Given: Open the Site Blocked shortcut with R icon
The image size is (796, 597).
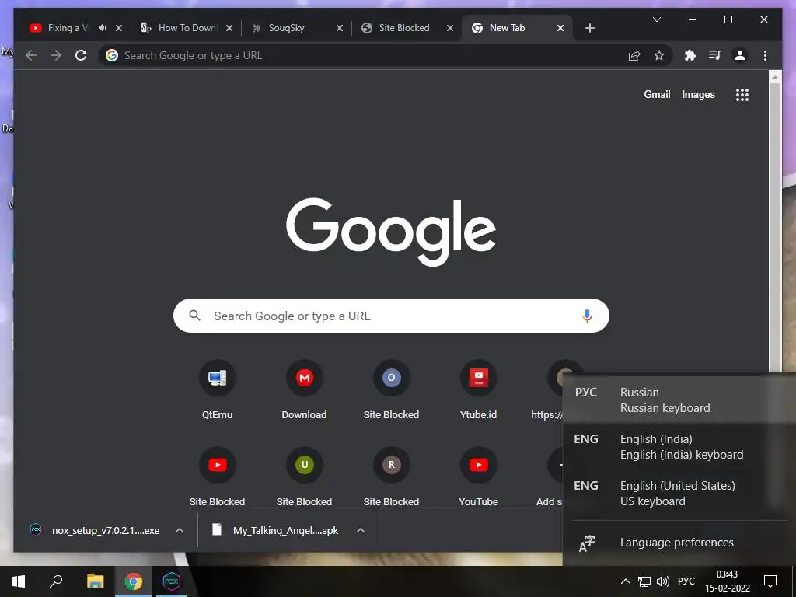Looking at the screenshot, I should 392,477.
